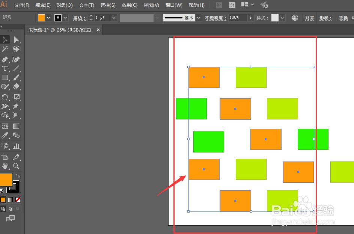Viewport: 354px width, 234px height.
Task: Select the Blend tool
Action: [16, 135]
